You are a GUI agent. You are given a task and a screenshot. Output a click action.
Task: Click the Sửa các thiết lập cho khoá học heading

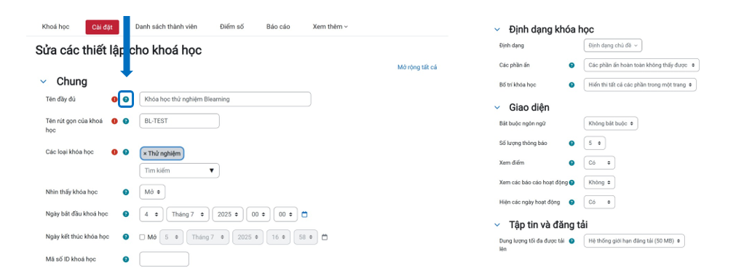[119, 50]
